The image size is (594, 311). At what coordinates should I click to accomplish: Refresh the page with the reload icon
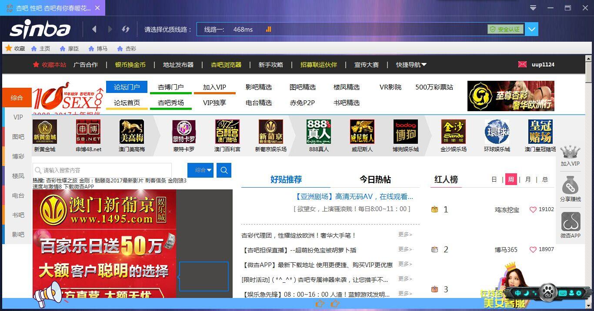click(x=126, y=29)
